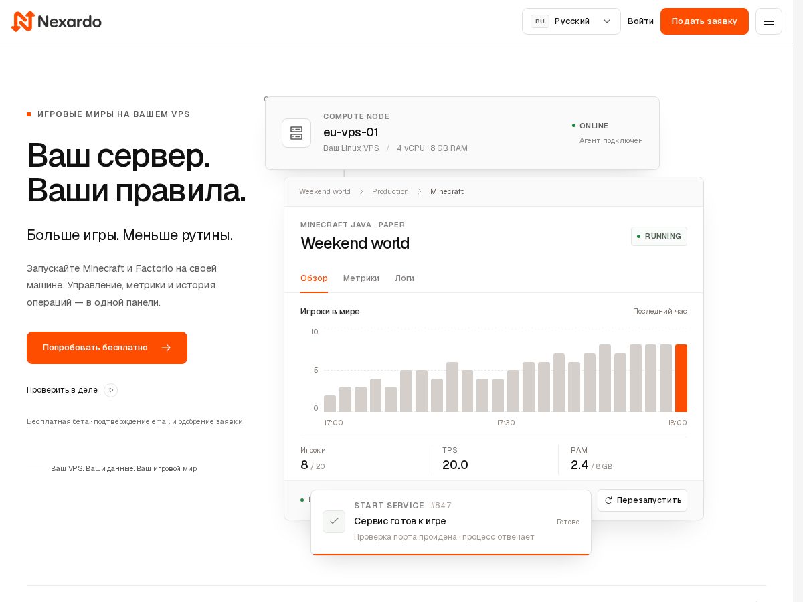Image resolution: width=803 pixels, height=602 pixels.
Task: Click the 17:30 chart axis label
Action: (x=506, y=423)
